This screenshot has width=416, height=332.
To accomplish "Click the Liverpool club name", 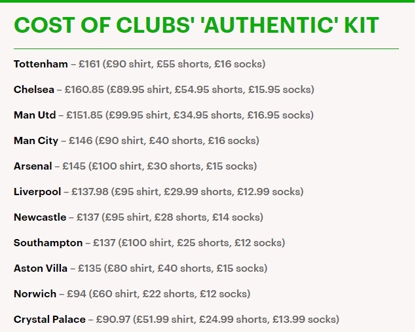I will (x=37, y=192).
